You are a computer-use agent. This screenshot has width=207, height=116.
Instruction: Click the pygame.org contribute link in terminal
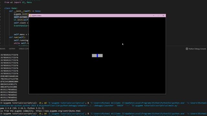pyautogui.click(x=58, y=111)
